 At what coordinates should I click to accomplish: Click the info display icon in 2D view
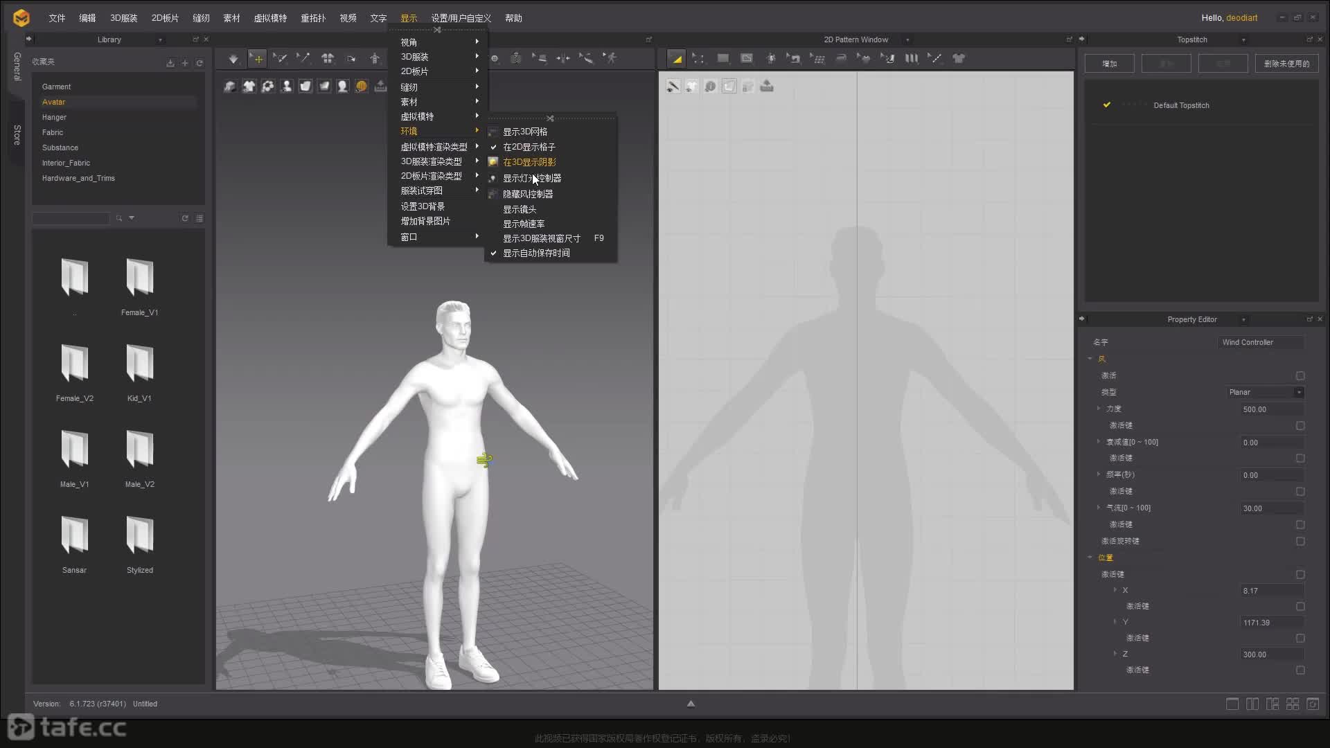pyautogui.click(x=710, y=86)
